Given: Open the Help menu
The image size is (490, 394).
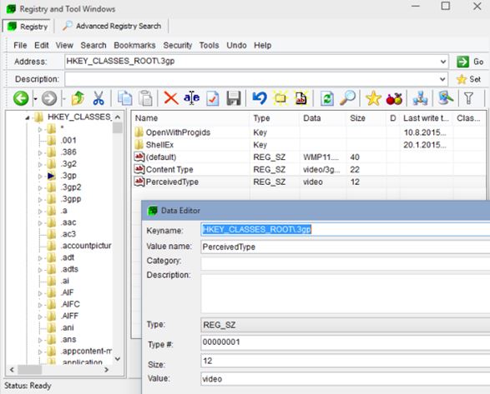Looking at the screenshot, I should click(x=262, y=46).
